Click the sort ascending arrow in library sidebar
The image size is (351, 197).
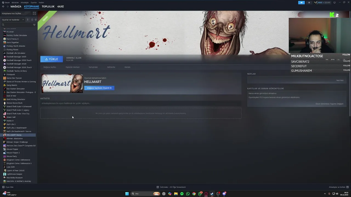(x=28, y=20)
